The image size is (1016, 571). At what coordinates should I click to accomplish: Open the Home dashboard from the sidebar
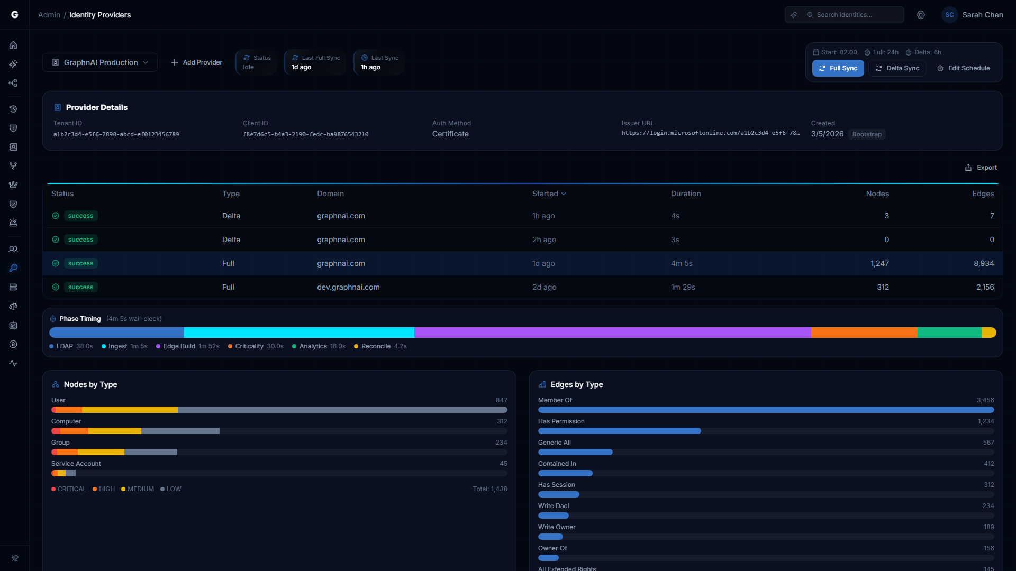click(13, 45)
